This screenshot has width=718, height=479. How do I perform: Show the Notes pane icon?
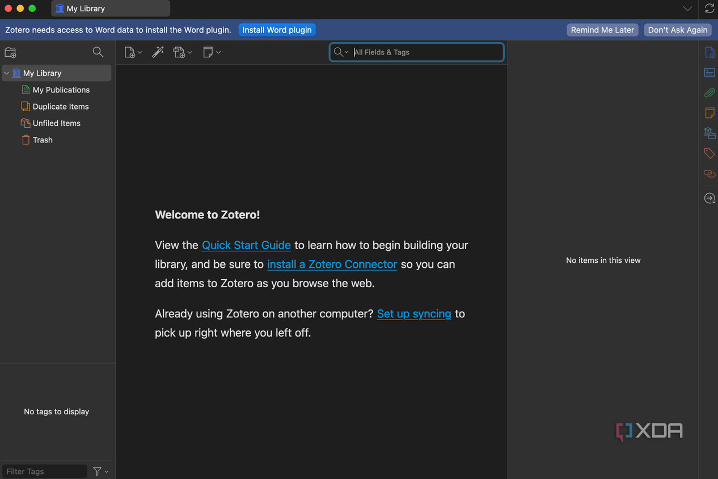(x=709, y=113)
